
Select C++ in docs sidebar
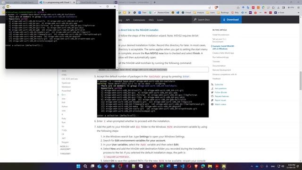coord(63,95)
